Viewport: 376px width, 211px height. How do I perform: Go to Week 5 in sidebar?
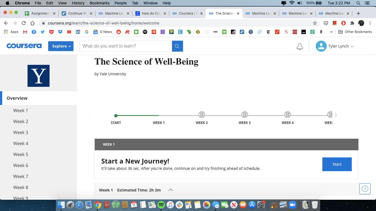21,154
